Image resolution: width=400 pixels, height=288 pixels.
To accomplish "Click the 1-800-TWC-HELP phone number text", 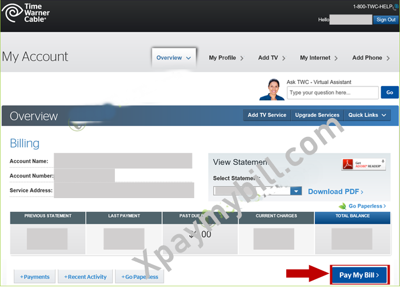I will click(x=373, y=7).
